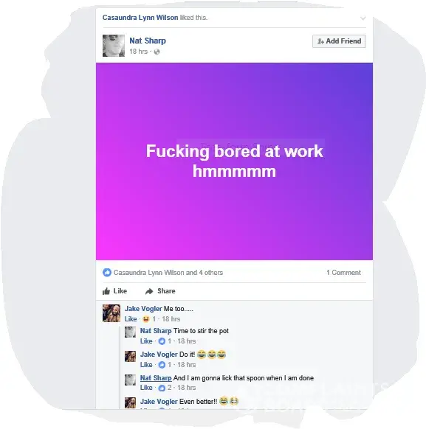Open Nat Sharp's profile picture in post header

[x=114, y=46]
